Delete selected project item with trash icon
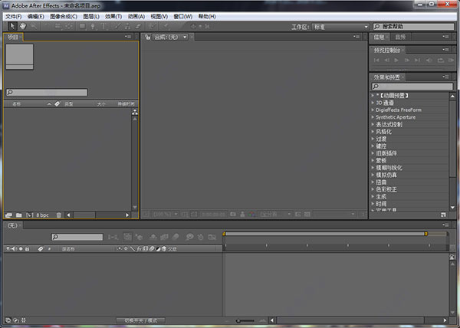The image size is (460, 328). [x=59, y=215]
